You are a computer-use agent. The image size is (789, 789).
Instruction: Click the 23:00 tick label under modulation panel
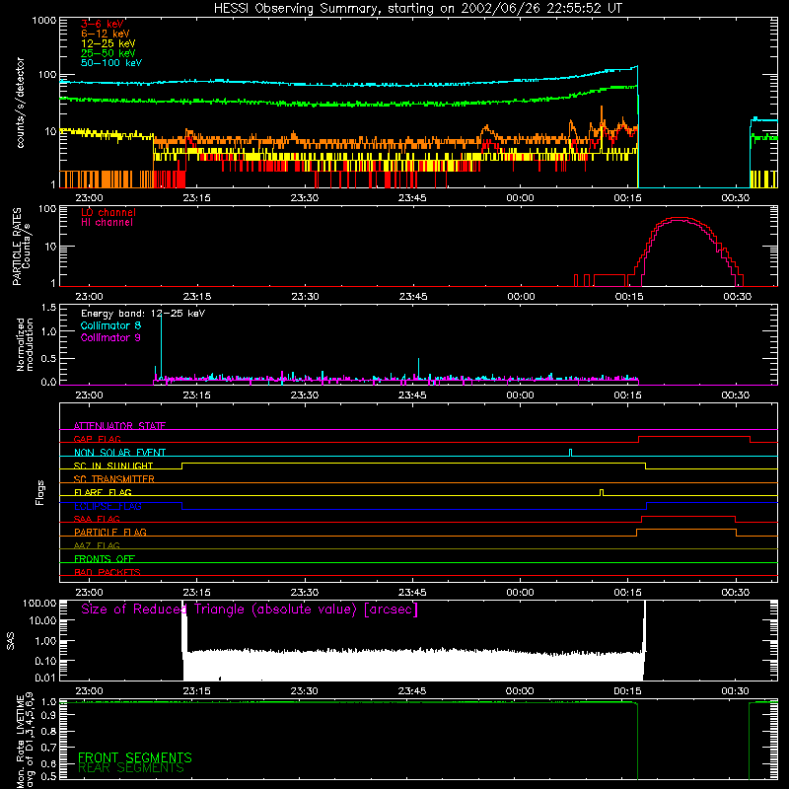89,395
